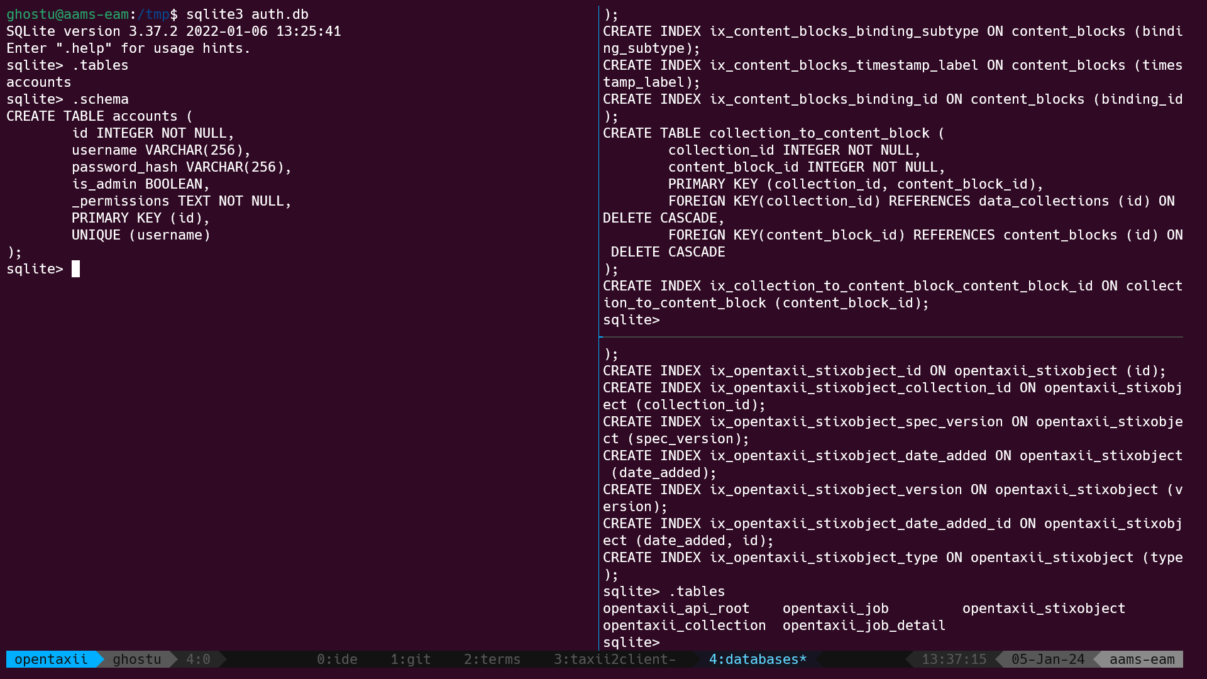Click the 13:37:15 clock in status bar
The height and width of the screenshot is (679, 1207).
pyautogui.click(x=954, y=659)
